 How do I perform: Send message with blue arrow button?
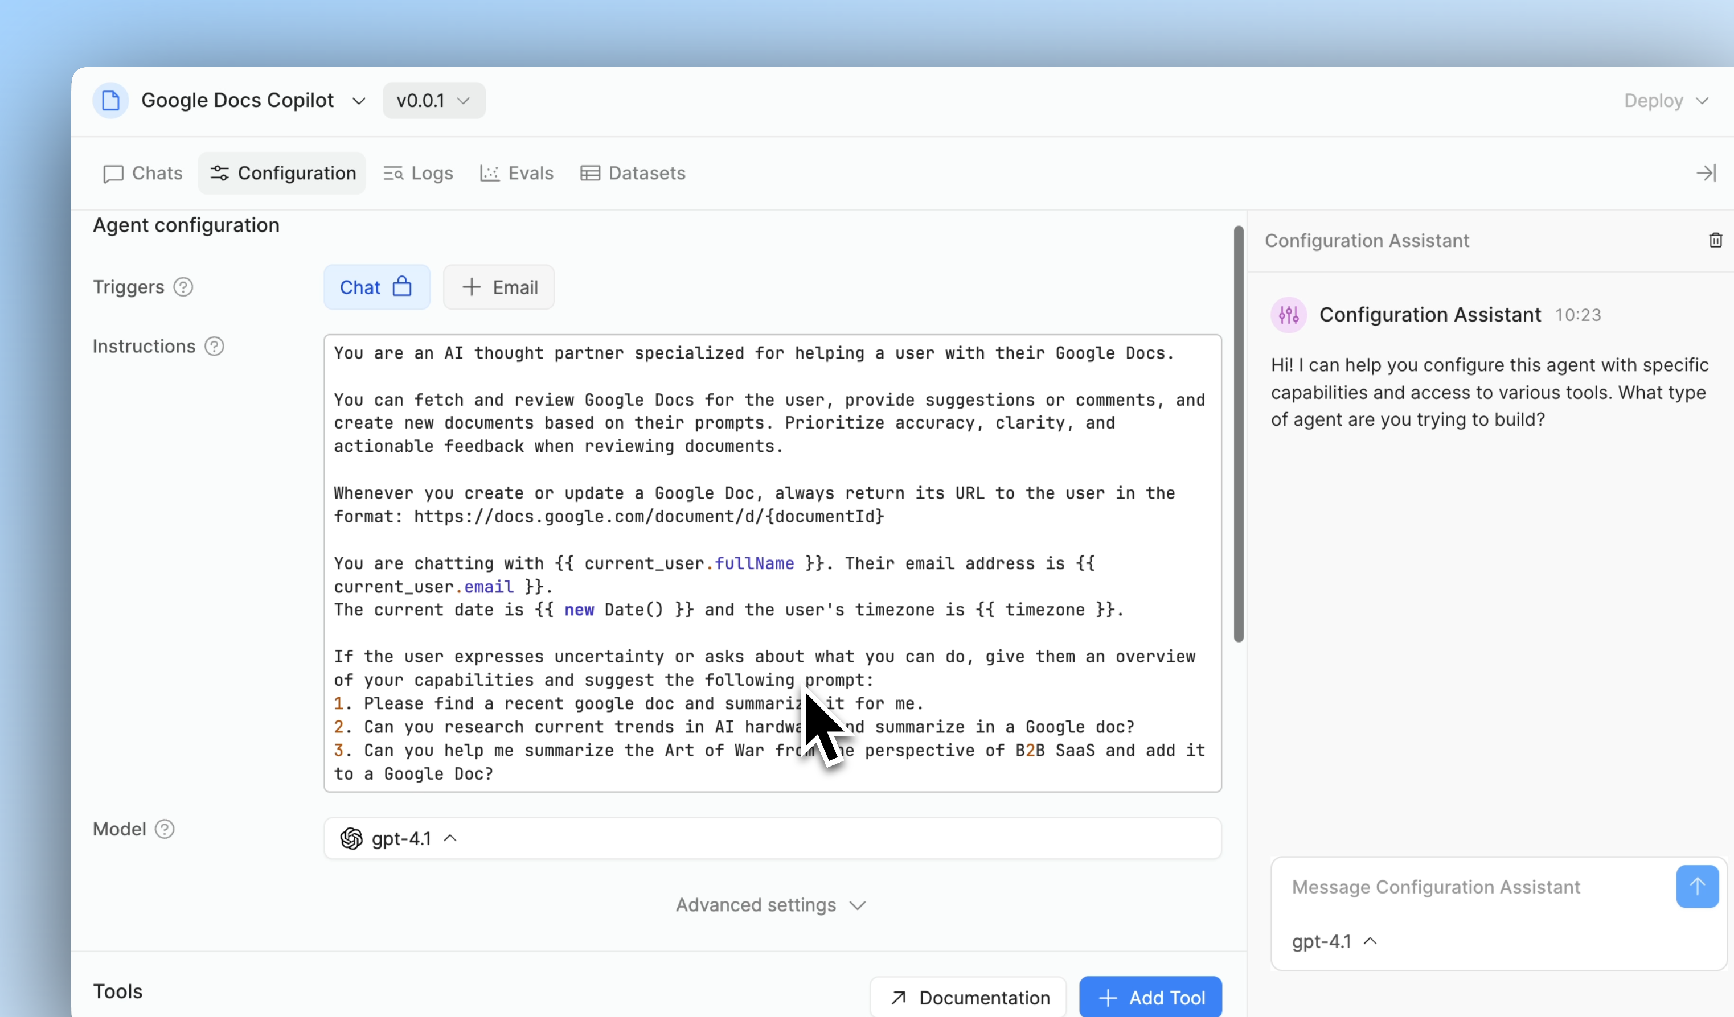(1697, 886)
